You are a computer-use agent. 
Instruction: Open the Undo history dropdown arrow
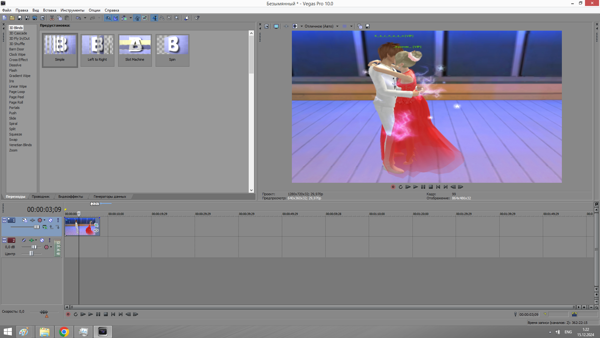tap(85, 18)
